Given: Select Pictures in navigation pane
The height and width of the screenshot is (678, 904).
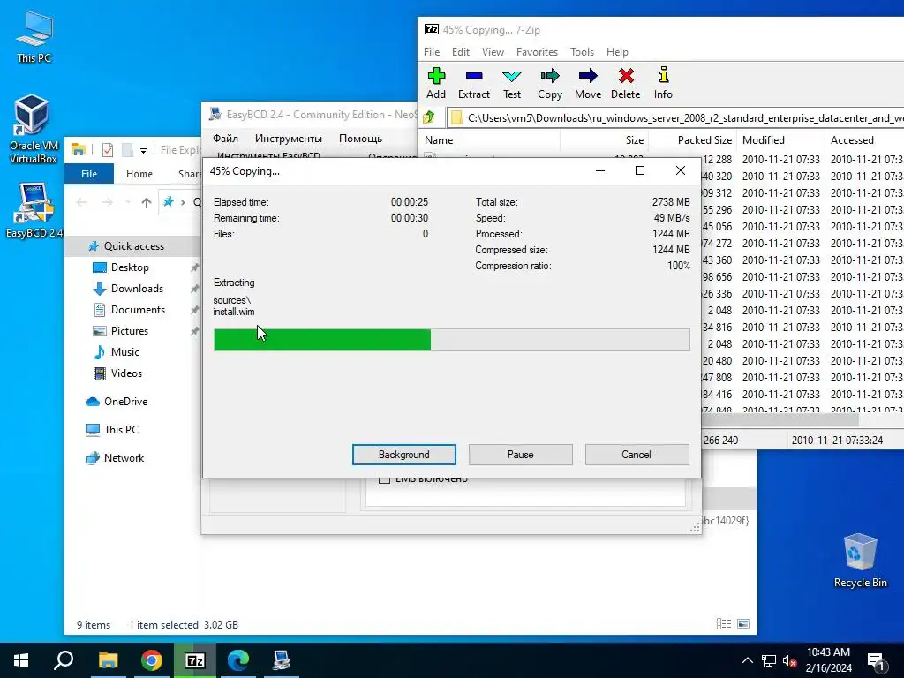Looking at the screenshot, I should point(129,331).
